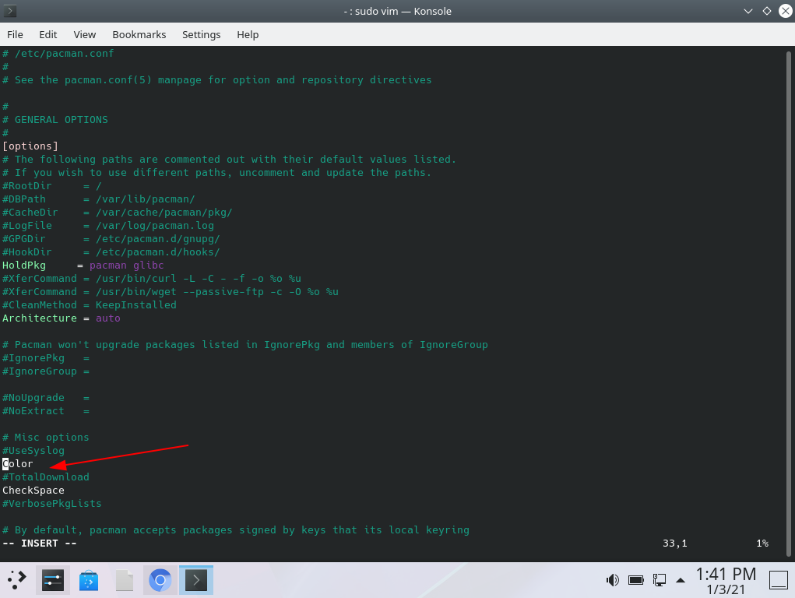This screenshot has width=795, height=598.
Task: Open the KDE application launcher
Action: coord(16,579)
